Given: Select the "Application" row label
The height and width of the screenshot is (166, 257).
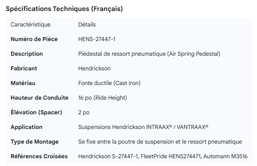Looking at the screenshot, I should [x=27, y=127].
